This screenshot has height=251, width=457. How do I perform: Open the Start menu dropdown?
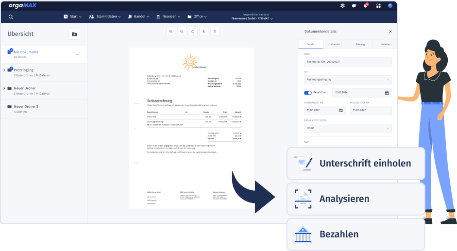coord(72,17)
